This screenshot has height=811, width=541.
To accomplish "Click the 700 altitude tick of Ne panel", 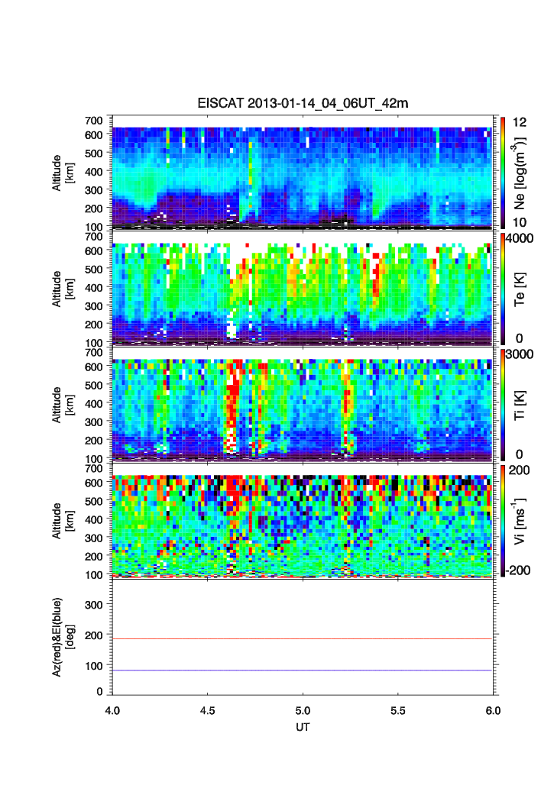I will click(93, 121).
